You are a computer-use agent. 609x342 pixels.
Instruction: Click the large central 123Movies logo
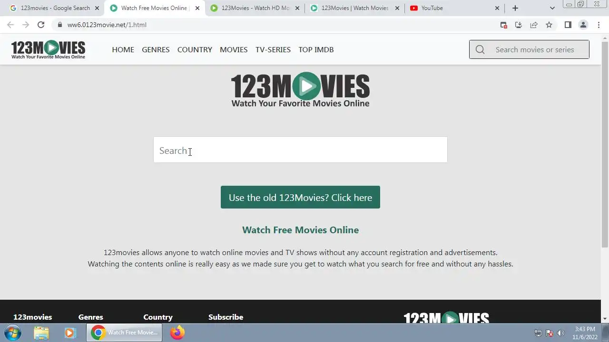[300, 89]
